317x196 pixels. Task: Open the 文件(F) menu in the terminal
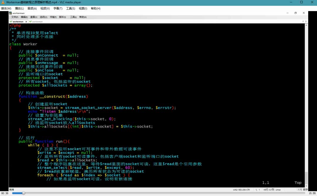click(15, 17)
